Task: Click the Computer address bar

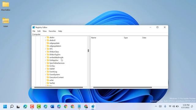Action: pyautogui.click(x=100, y=34)
